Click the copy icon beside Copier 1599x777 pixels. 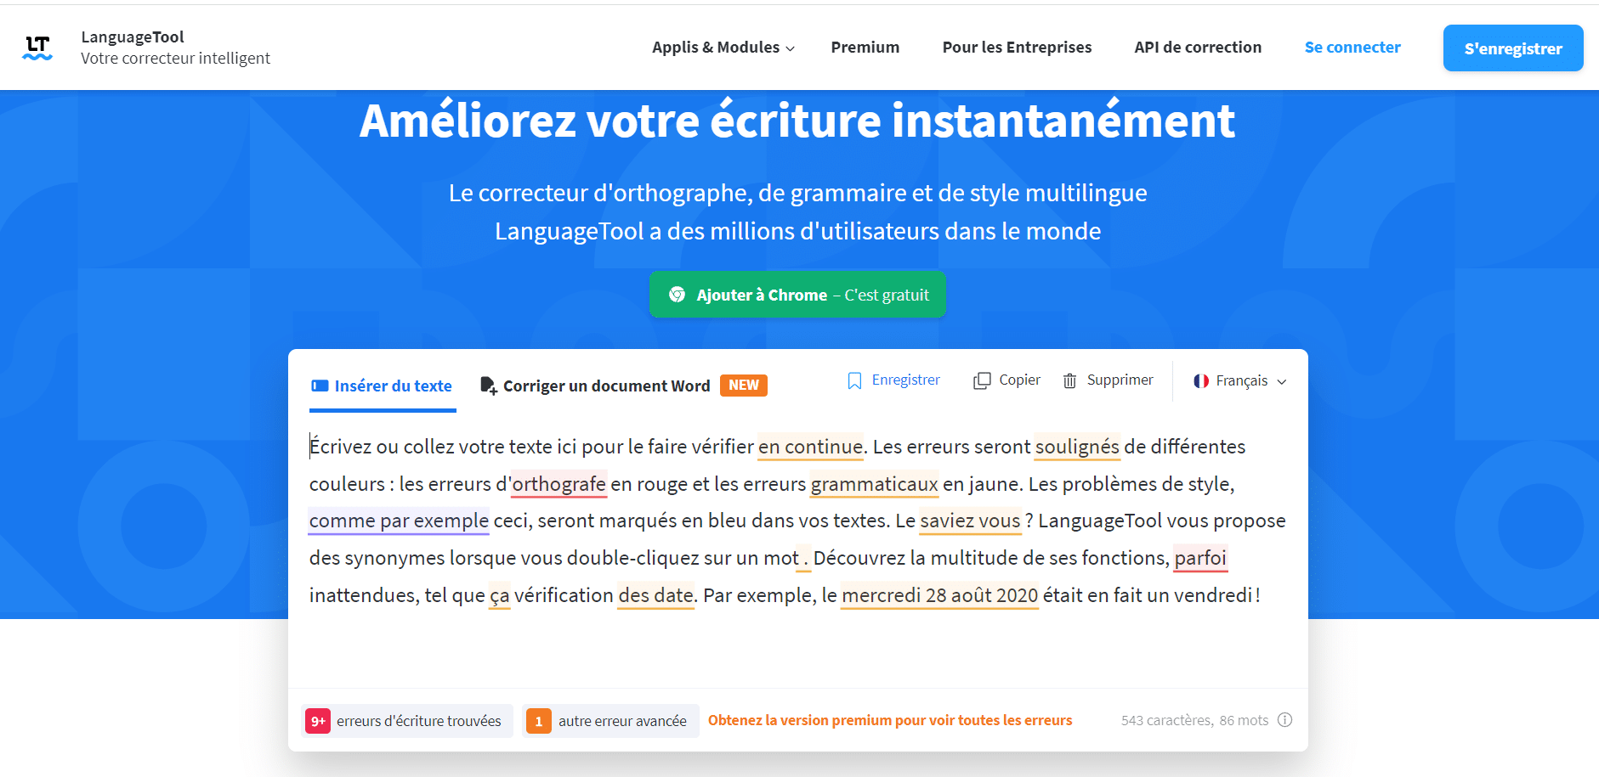[982, 381]
